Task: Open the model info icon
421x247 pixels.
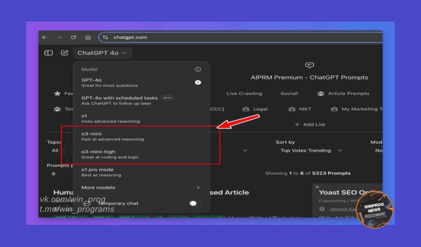Action: click(x=198, y=69)
